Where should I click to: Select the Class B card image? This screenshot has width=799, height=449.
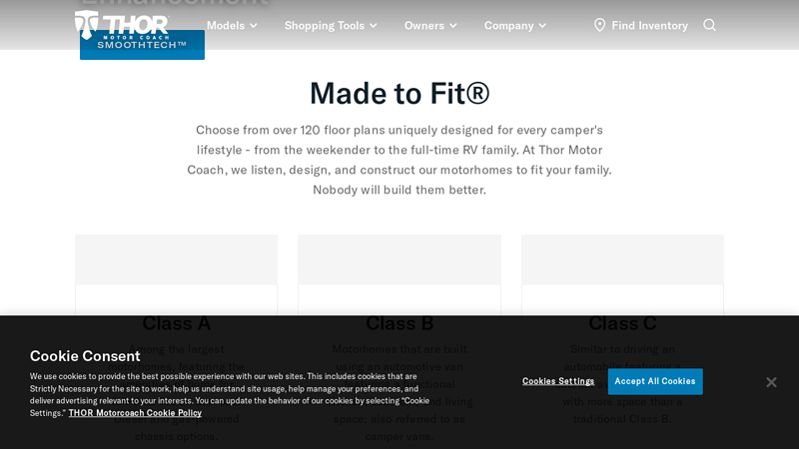[x=399, y=259]
